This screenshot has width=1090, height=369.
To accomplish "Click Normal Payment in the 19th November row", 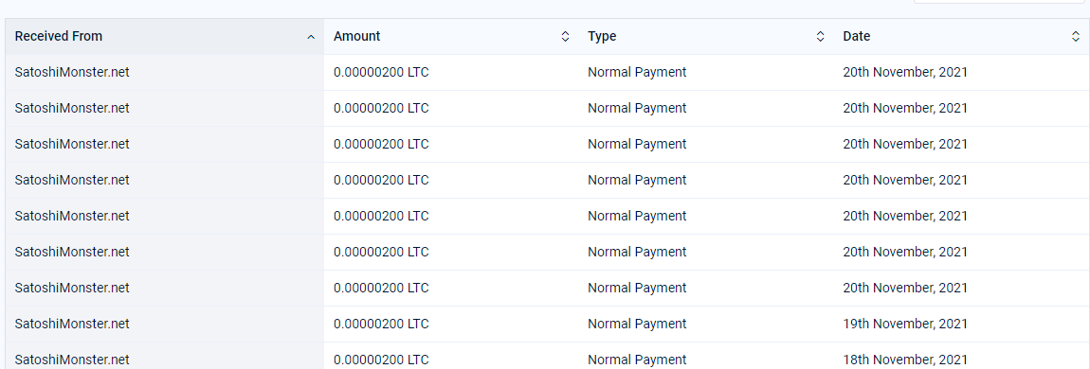I will 637,324.
